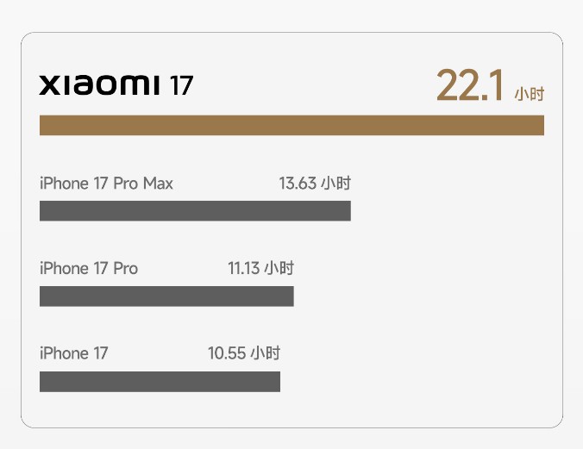
Task: Click the bottom iPhone 17 label
Action: [x=74, y=353]
